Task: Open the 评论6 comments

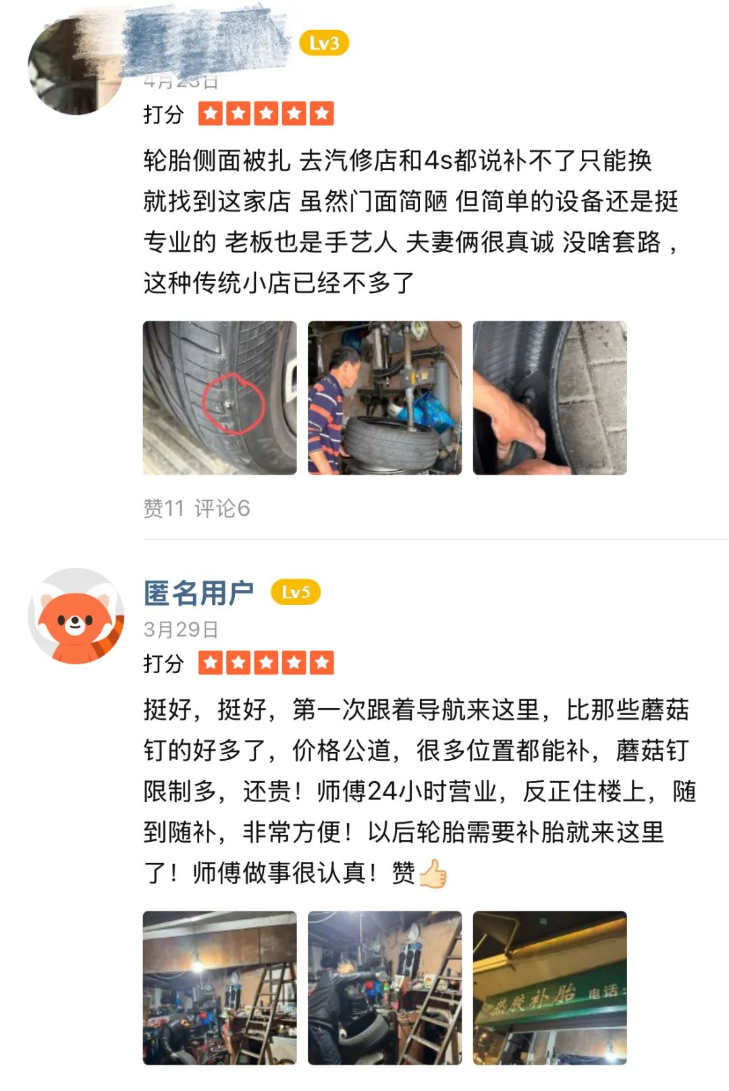Action: point(222,508)
